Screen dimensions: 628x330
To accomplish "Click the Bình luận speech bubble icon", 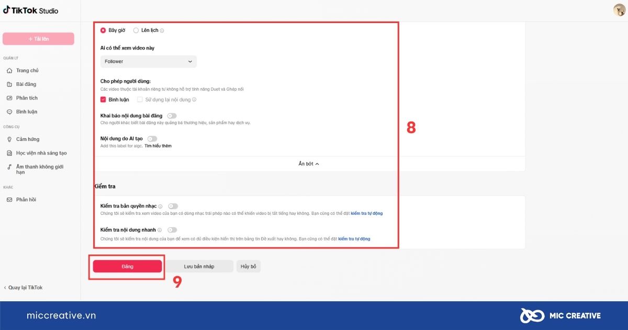I will [x=9, y=112].
